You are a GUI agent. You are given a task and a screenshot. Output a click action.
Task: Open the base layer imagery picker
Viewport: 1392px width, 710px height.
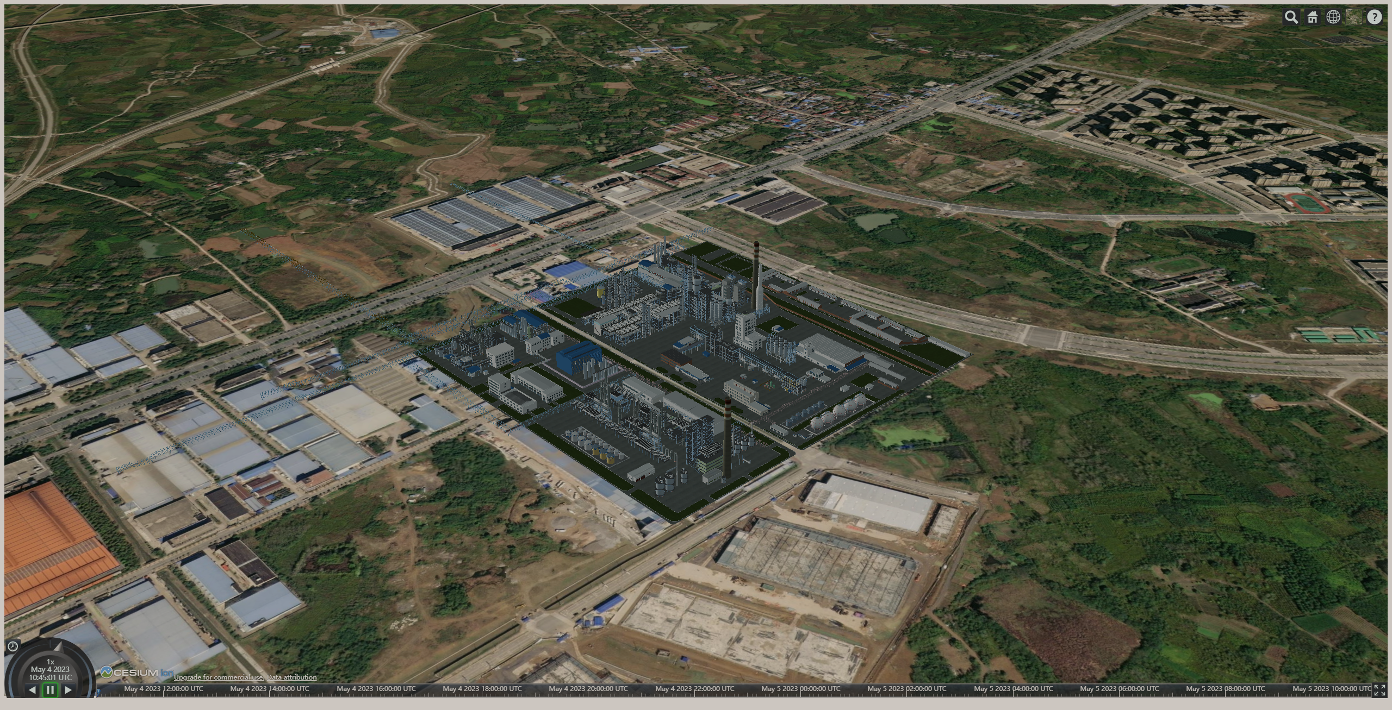click(x=1353, y=17)
